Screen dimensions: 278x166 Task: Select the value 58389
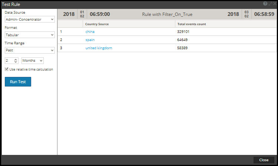[x=182, y=48]
